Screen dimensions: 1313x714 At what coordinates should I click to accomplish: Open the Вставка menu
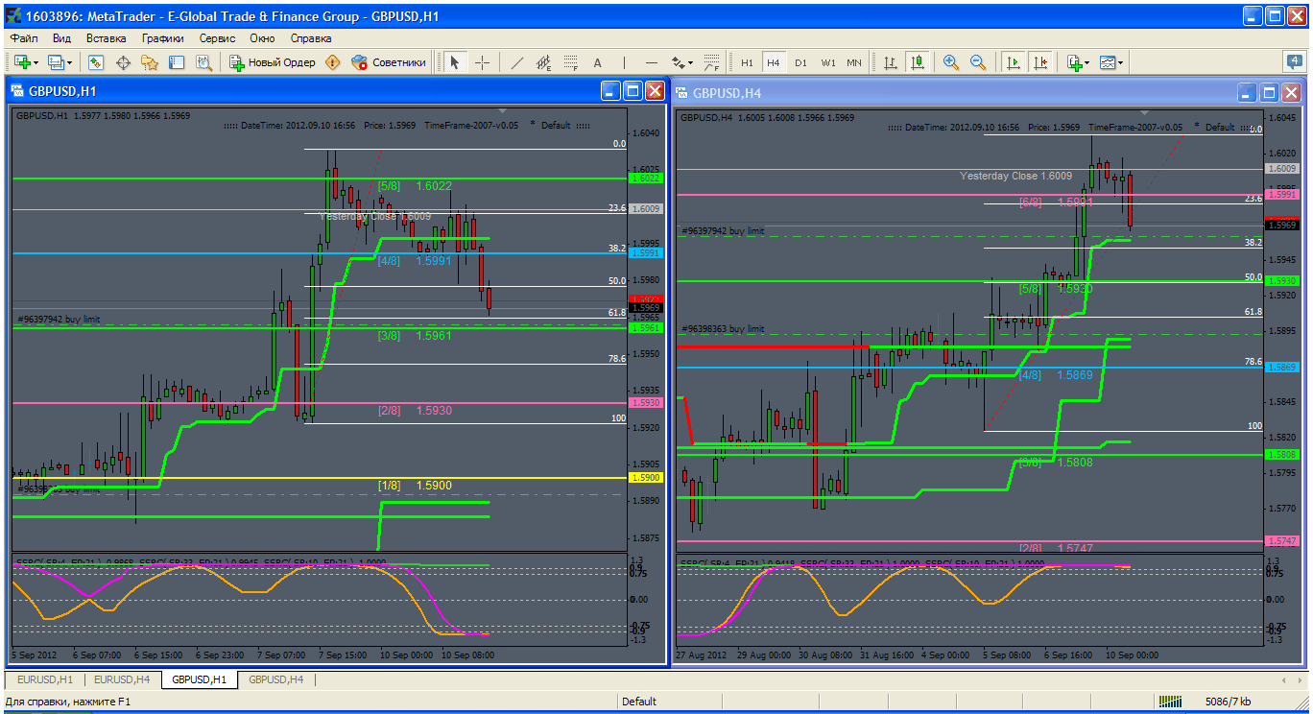[106, 38]
